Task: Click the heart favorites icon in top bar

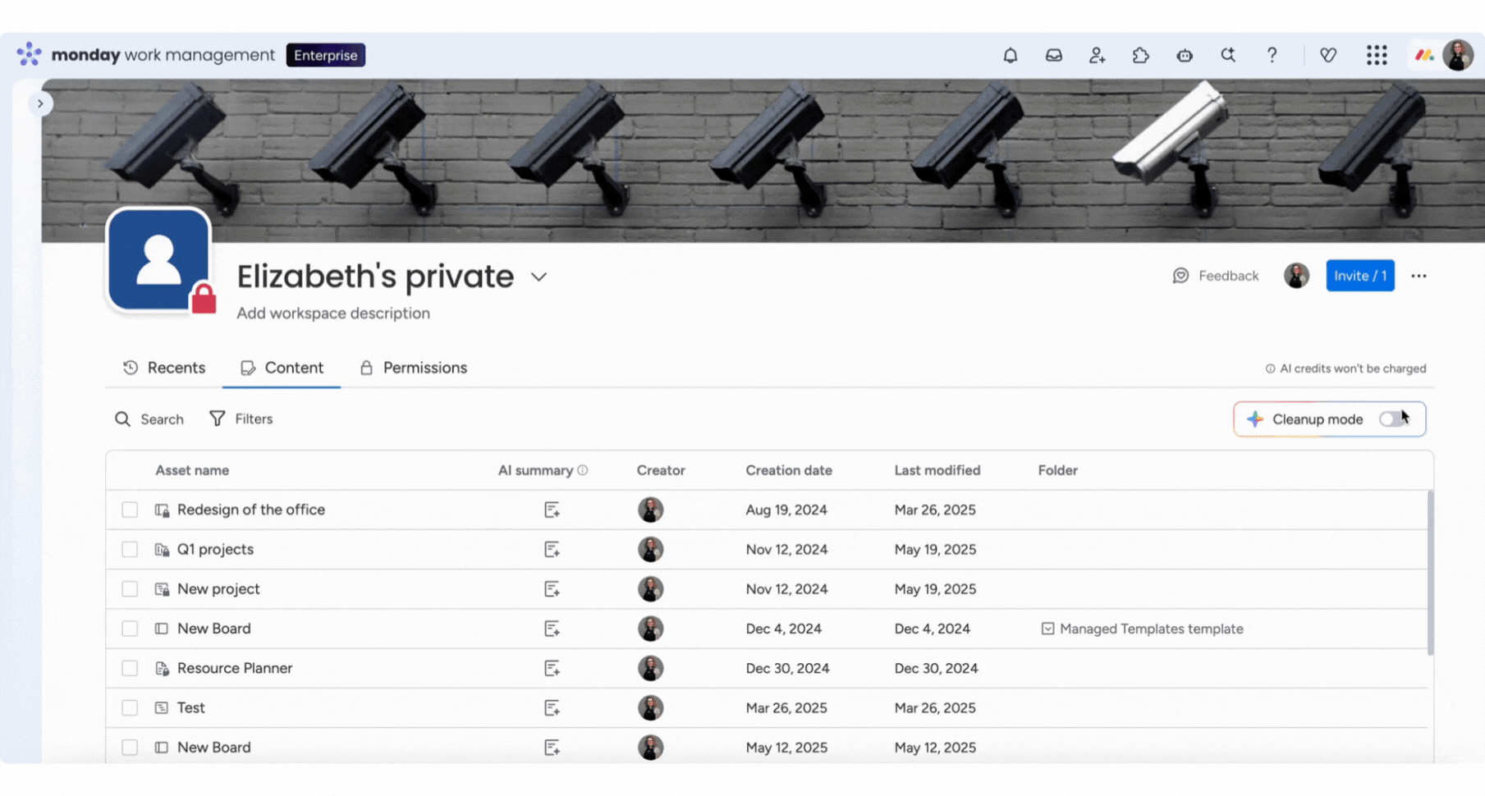Action: click(1328, 55)
